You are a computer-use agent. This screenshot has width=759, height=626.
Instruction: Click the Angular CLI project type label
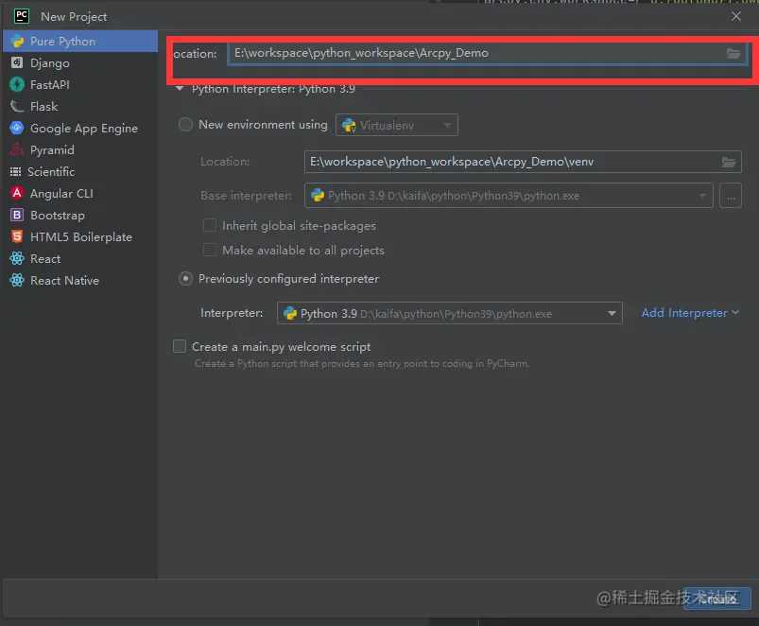(x=61, y=193)
